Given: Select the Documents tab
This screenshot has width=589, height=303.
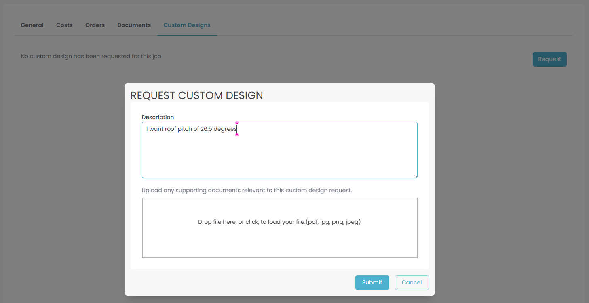Looking at the screenshot, I should pyautogui.click(x=134, y=25).
